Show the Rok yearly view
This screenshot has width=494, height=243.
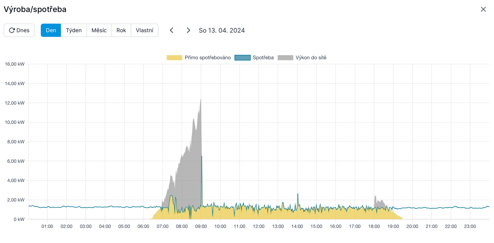point(121,30)
